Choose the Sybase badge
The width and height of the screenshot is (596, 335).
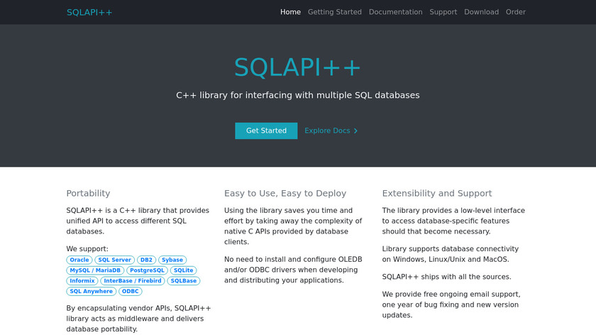point(172,260)
